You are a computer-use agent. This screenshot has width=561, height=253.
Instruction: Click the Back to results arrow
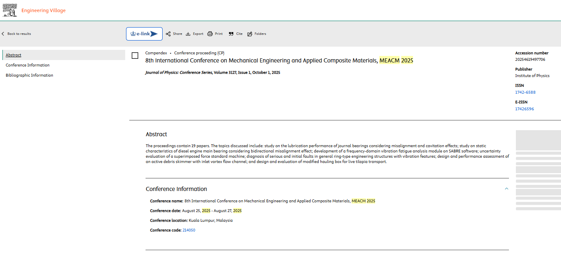click(3, 34)
